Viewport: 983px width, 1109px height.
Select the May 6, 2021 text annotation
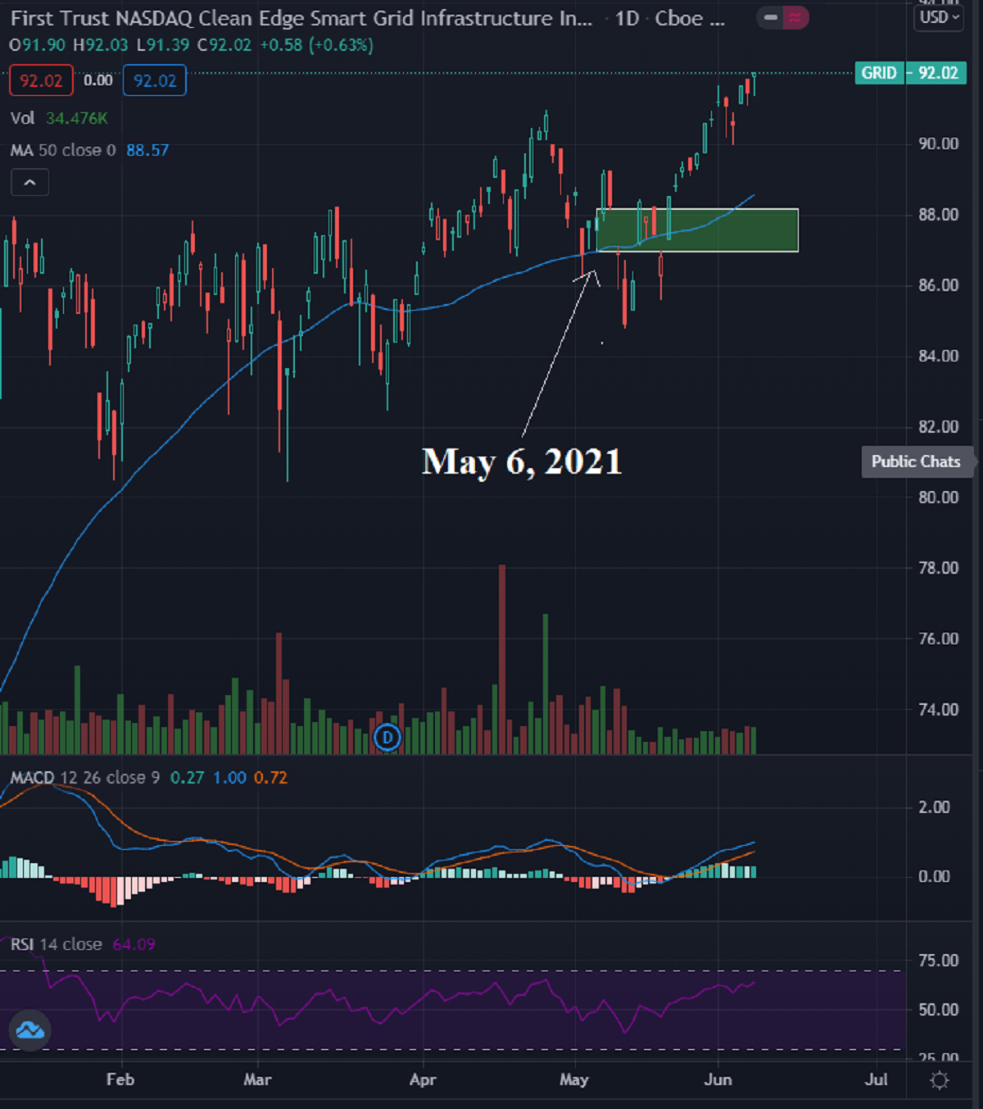[522, 461]
